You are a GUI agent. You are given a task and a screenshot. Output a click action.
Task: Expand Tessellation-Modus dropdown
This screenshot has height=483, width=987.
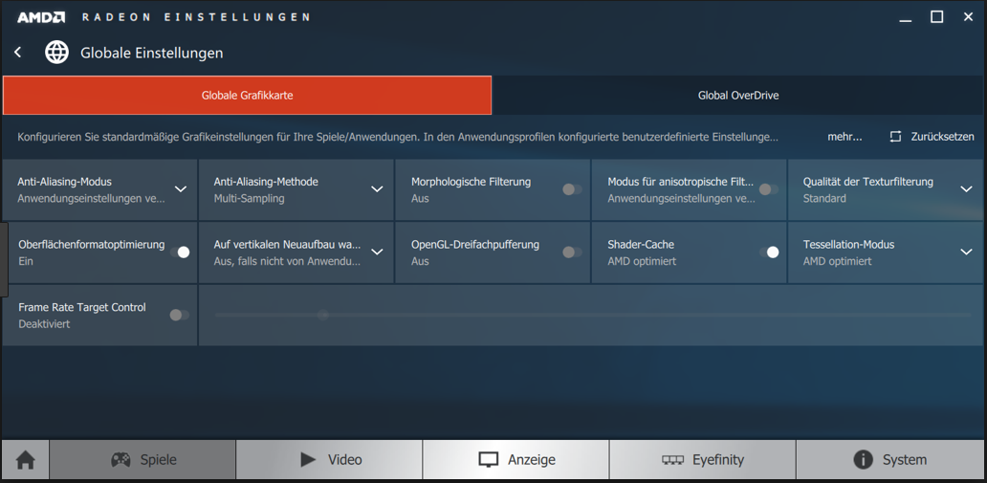tap(967, 252)
